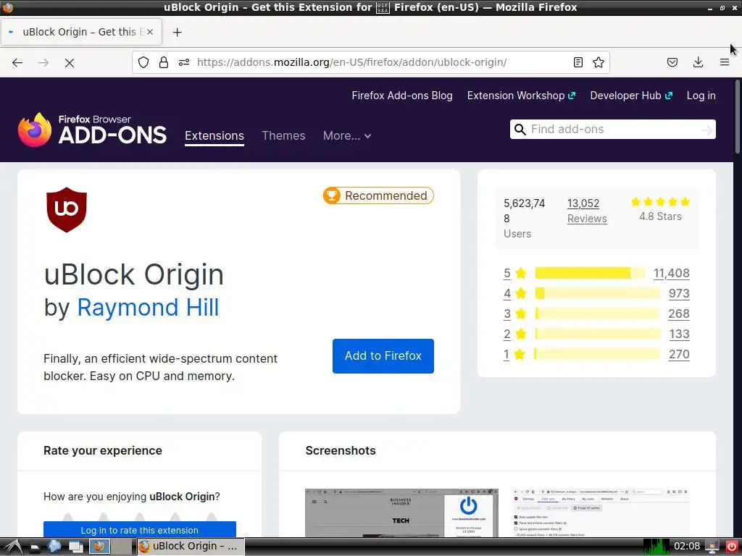Go back to the previous page
Image resolution: width=742 pixels, height=556 pixels.
tap(17, 62)
